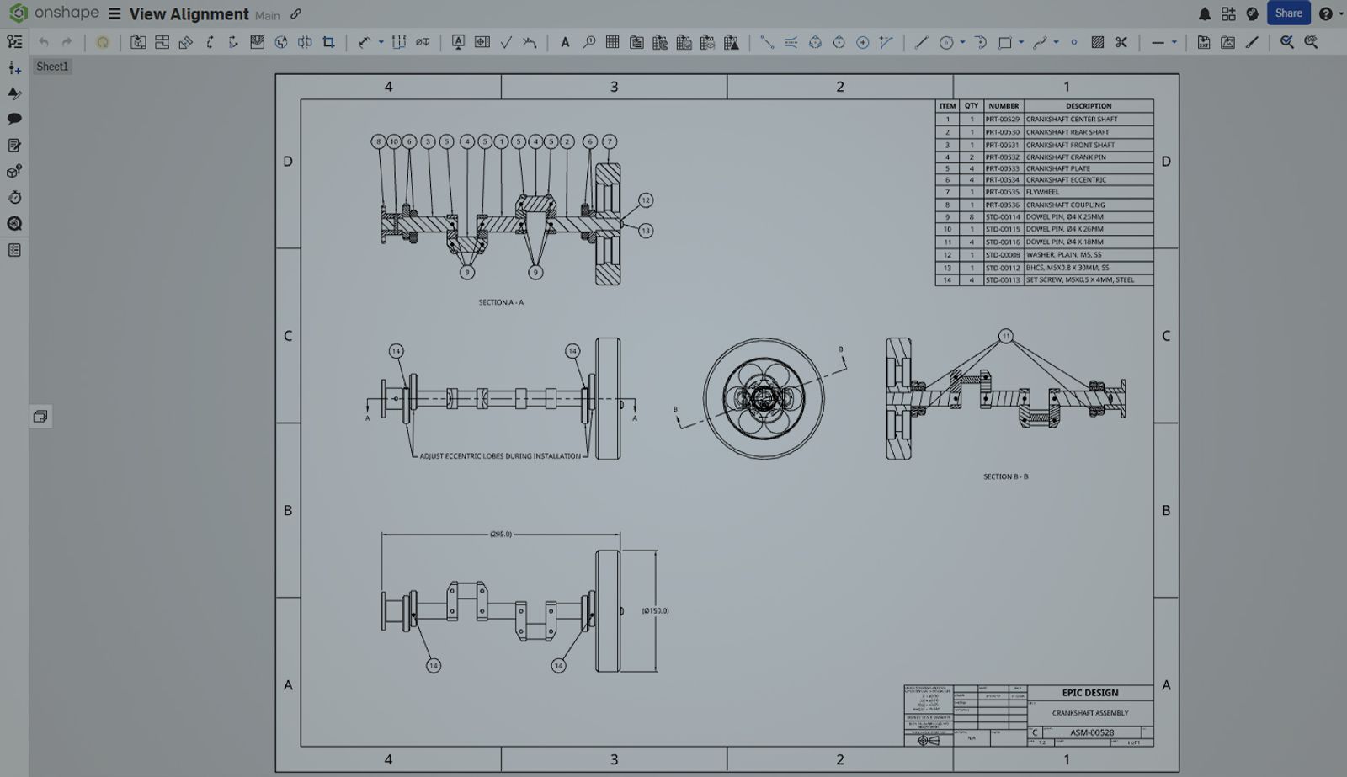
Task: Expand the spline tool dropdown
Action: tap(1056, 41)
